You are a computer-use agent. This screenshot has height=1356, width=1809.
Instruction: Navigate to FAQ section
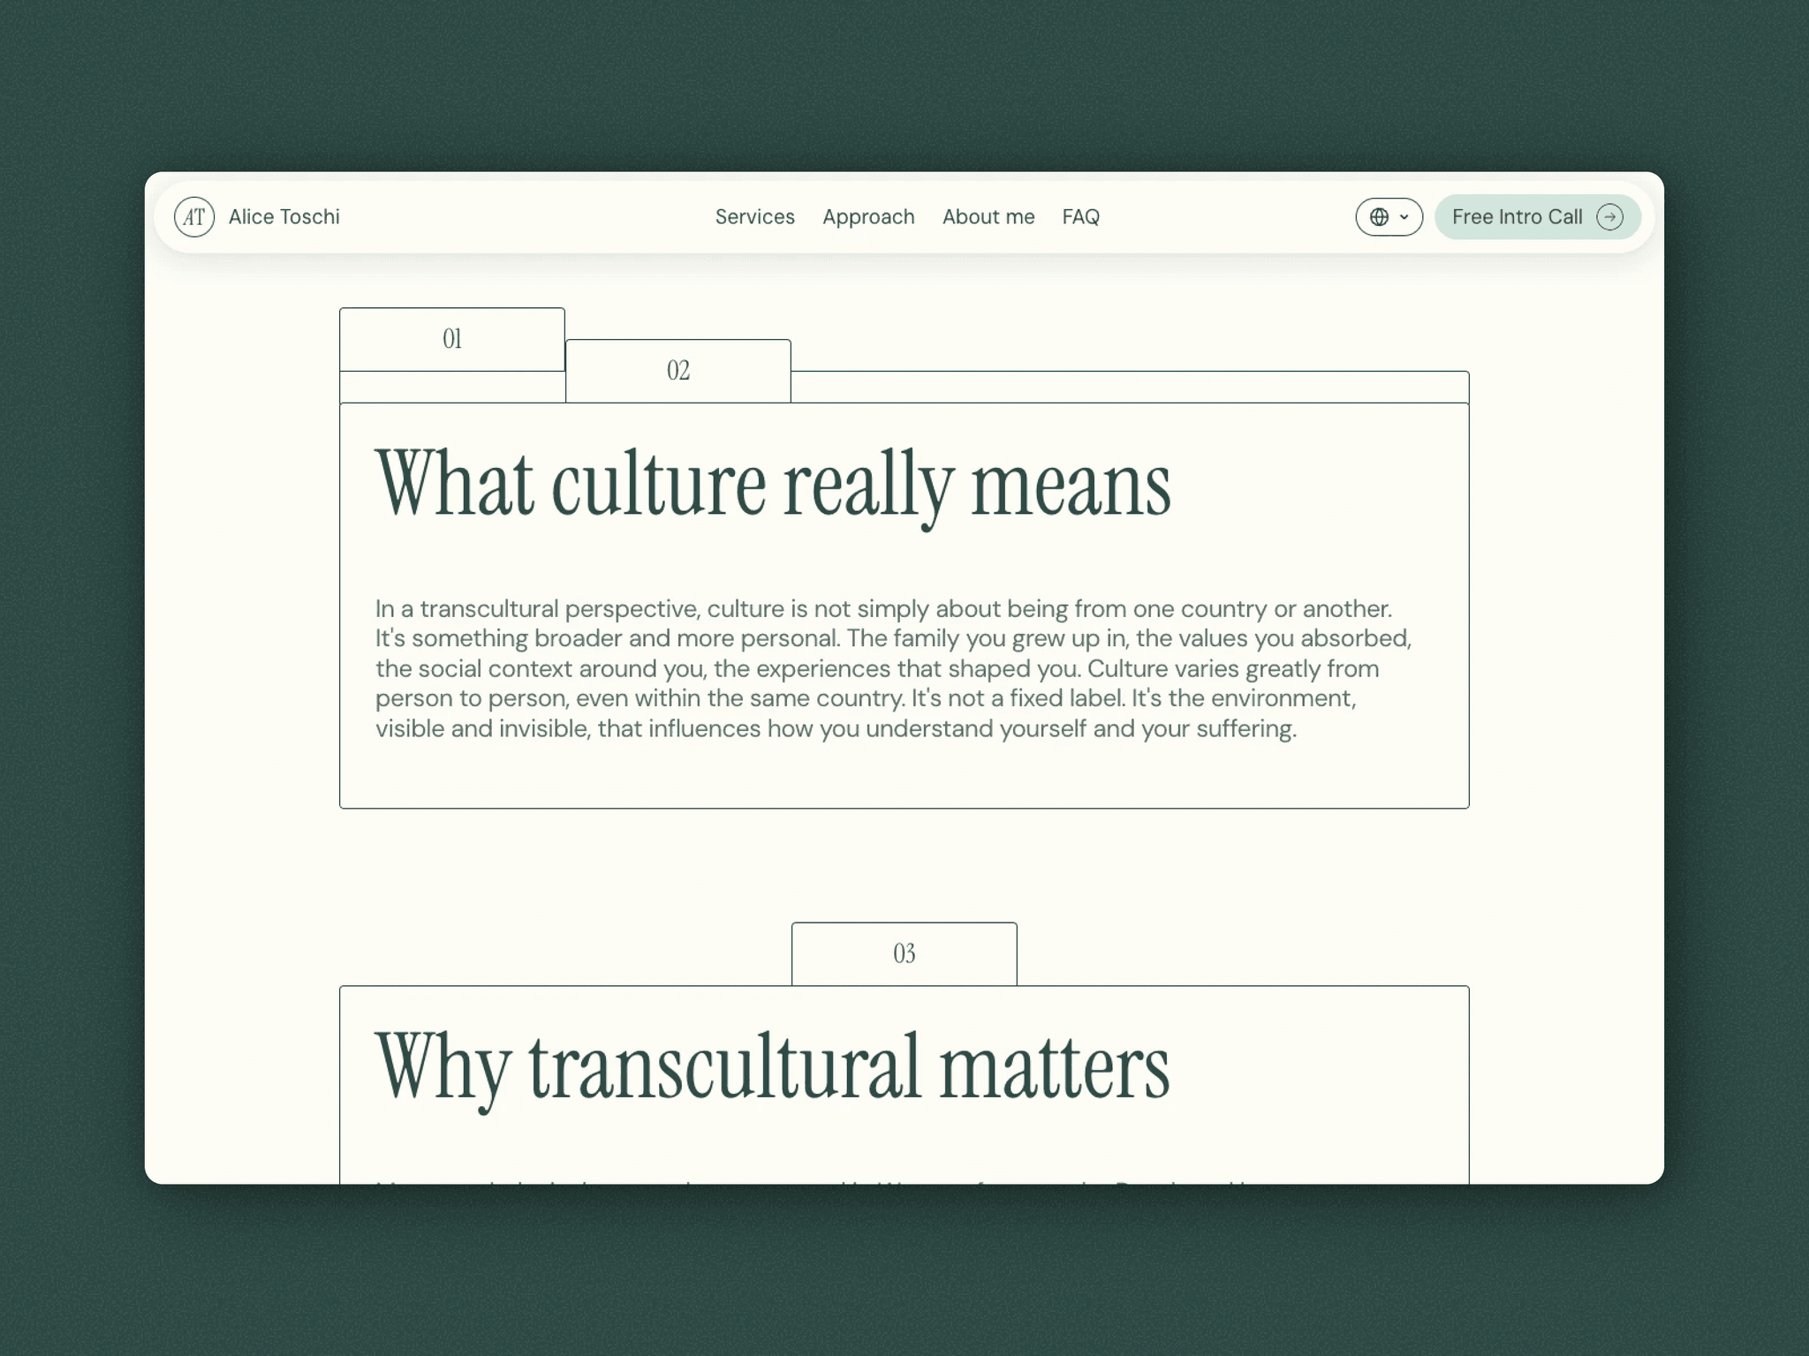point(1080,216)
